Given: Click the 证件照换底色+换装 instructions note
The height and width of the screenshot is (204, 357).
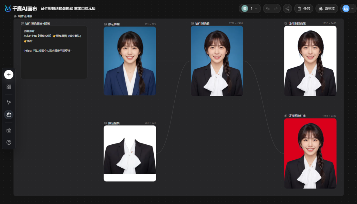Looking at the screenshot, I should click(54, 52).
